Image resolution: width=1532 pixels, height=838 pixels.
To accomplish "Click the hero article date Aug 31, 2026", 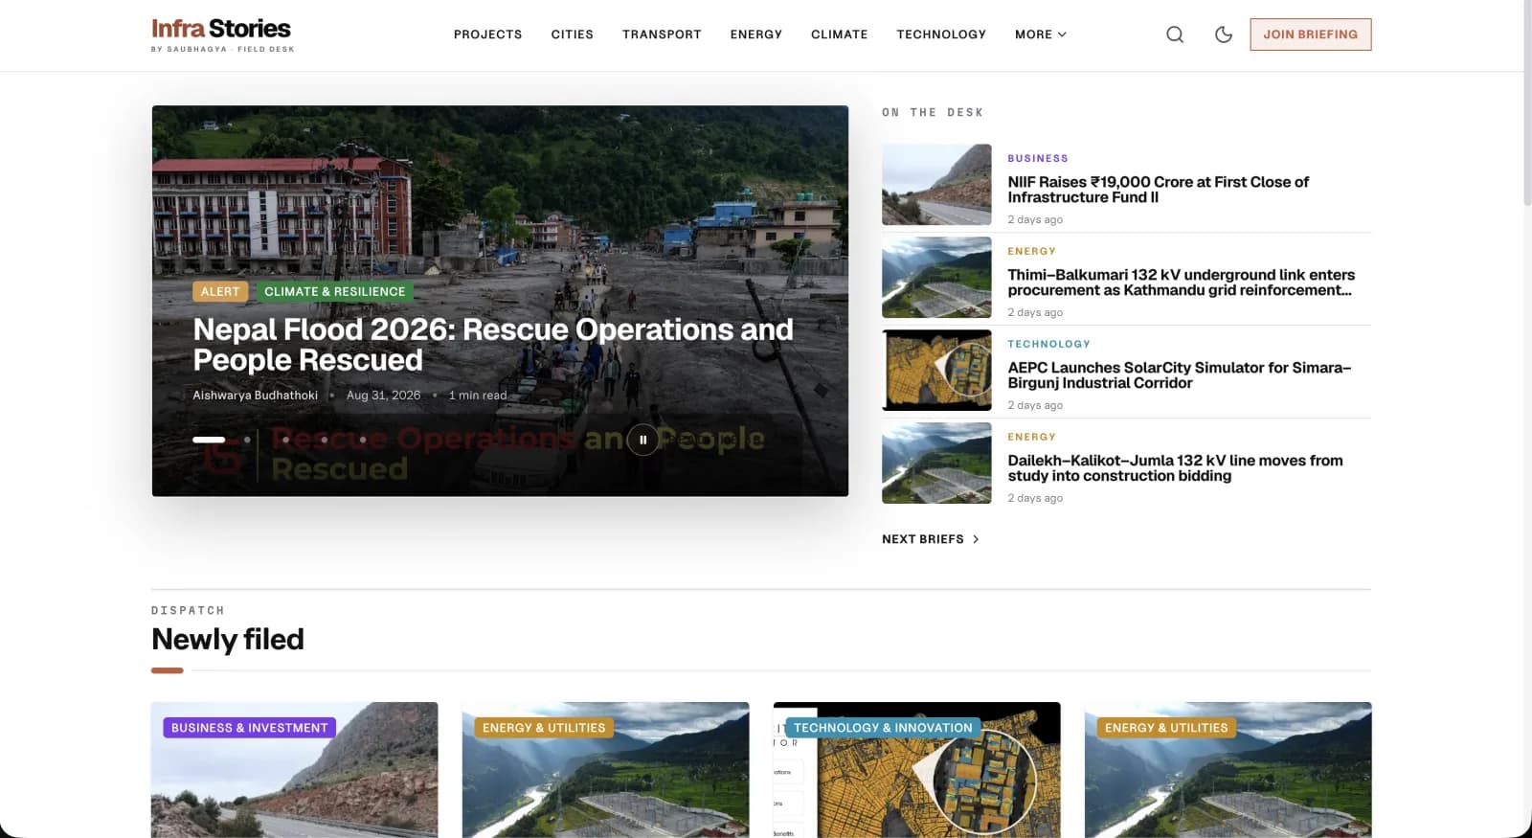I will point(383,396).
